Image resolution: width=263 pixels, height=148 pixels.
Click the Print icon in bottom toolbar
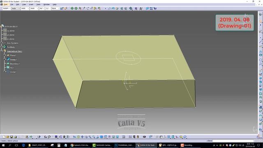coord(16,137)
